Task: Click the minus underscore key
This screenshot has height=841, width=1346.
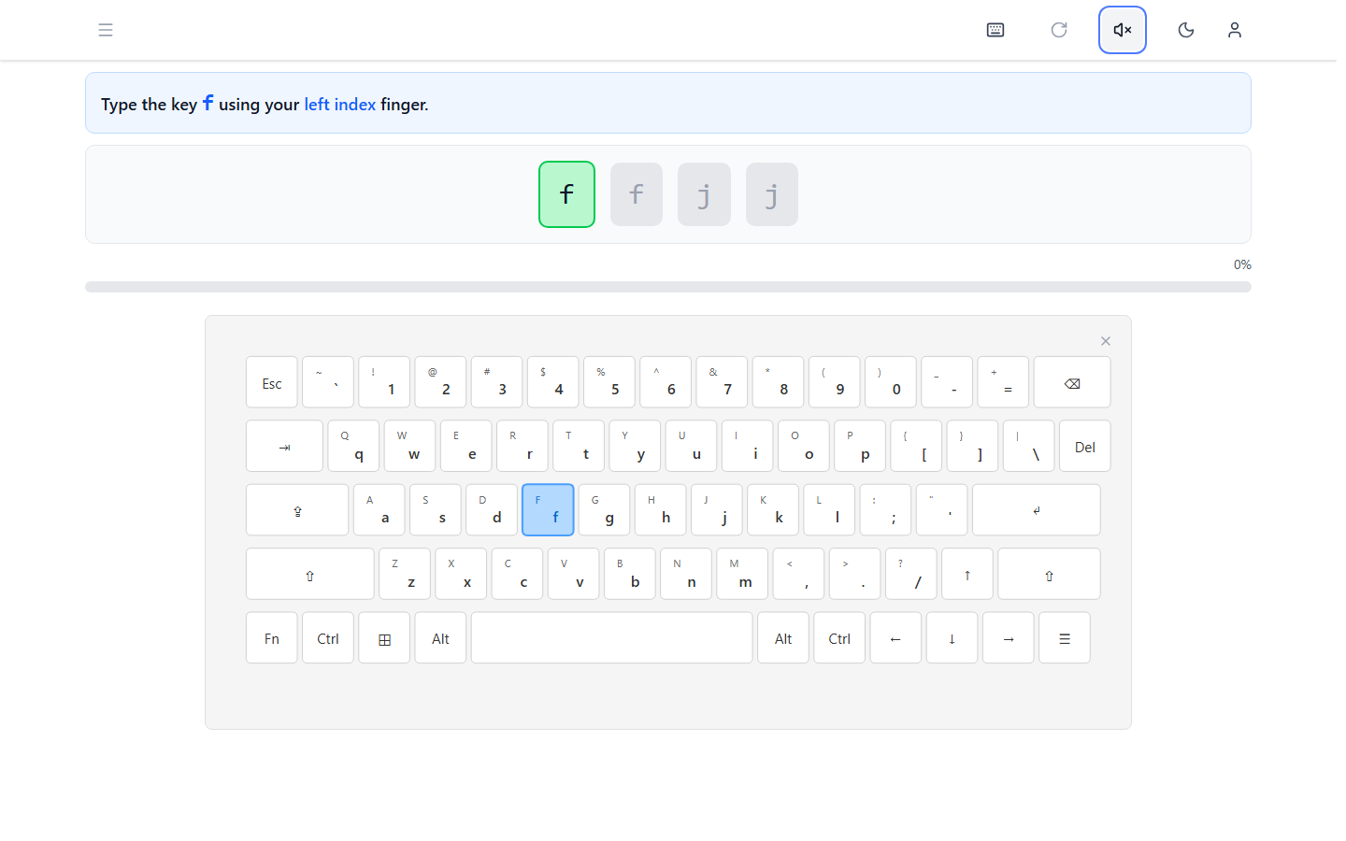Action: (x=947, y=382)
